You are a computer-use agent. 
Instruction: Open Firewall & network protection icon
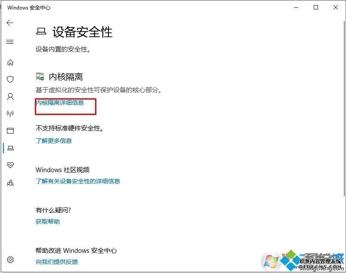click(10, 114)
